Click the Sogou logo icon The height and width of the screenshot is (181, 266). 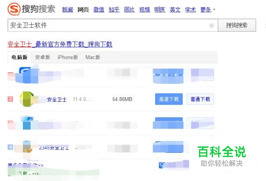click(x=14, y=9)
